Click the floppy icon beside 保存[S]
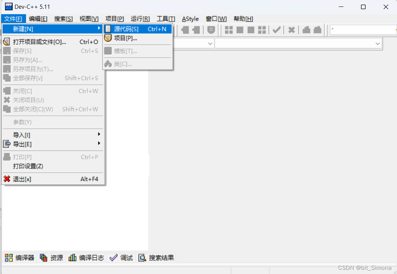Screen dimensions: 397x274 click(x=7, y=51)
